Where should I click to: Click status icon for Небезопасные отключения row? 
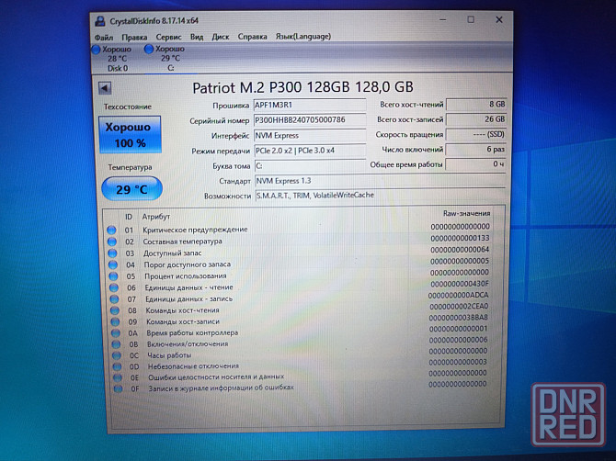point(117,366)
